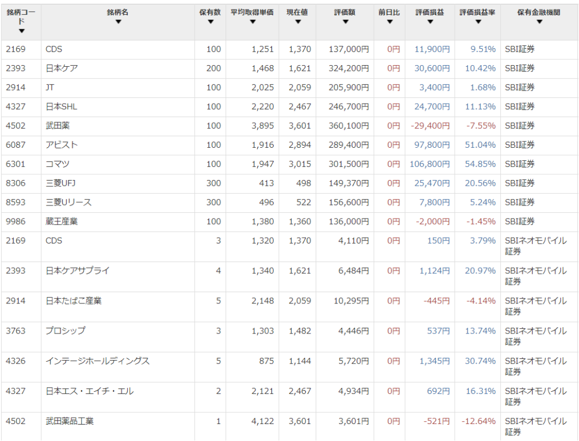Sort by 前日比 arrow
Image resolution: width=579 pixels, height=441 pixels.
[390, 22]
